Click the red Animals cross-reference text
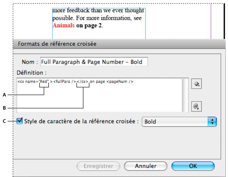 pyautogui.click(x=63, y=25)
